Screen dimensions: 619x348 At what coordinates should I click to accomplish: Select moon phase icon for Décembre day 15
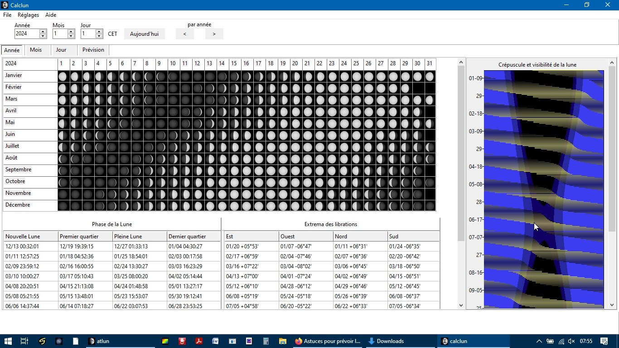(234, 206)
